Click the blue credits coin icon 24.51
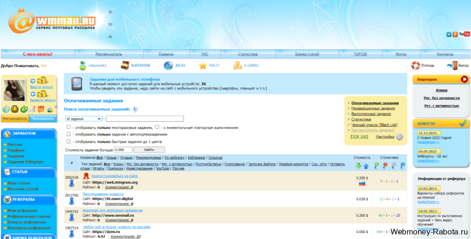The image size is (471, 239). (x=168, y=65)
